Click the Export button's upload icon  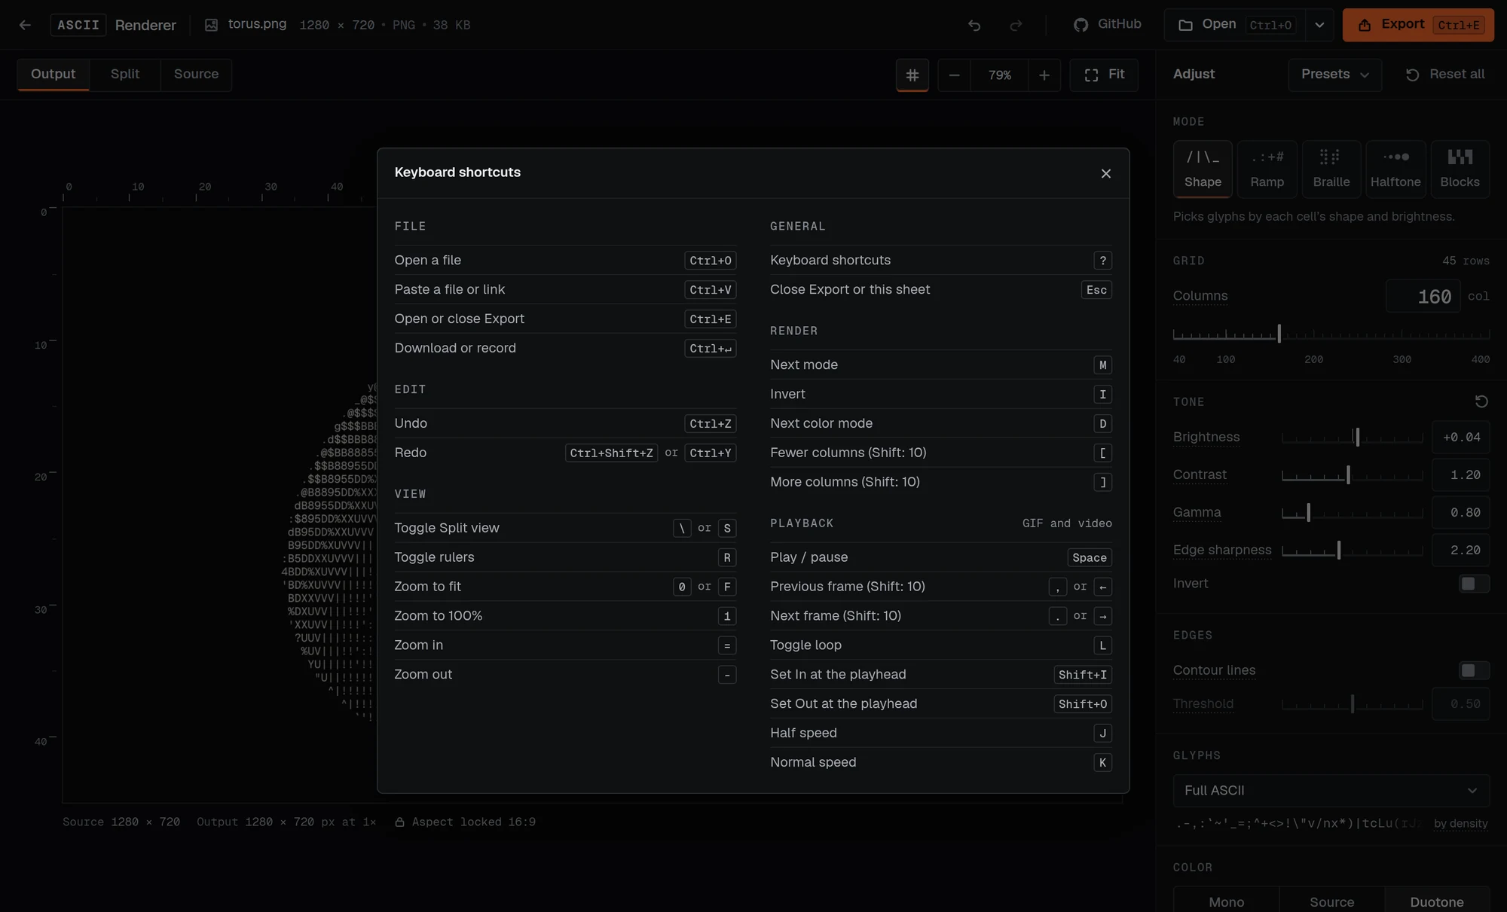[x=1365, y=25]
